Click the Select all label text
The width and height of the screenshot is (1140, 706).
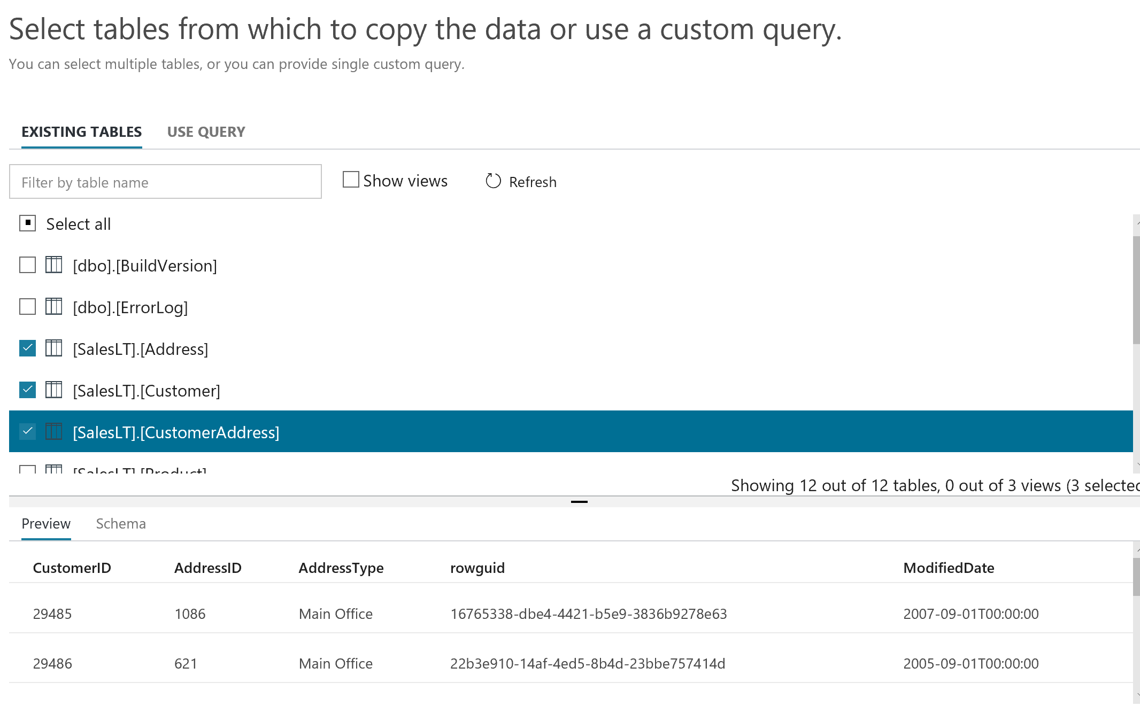(x=79, y=224)
